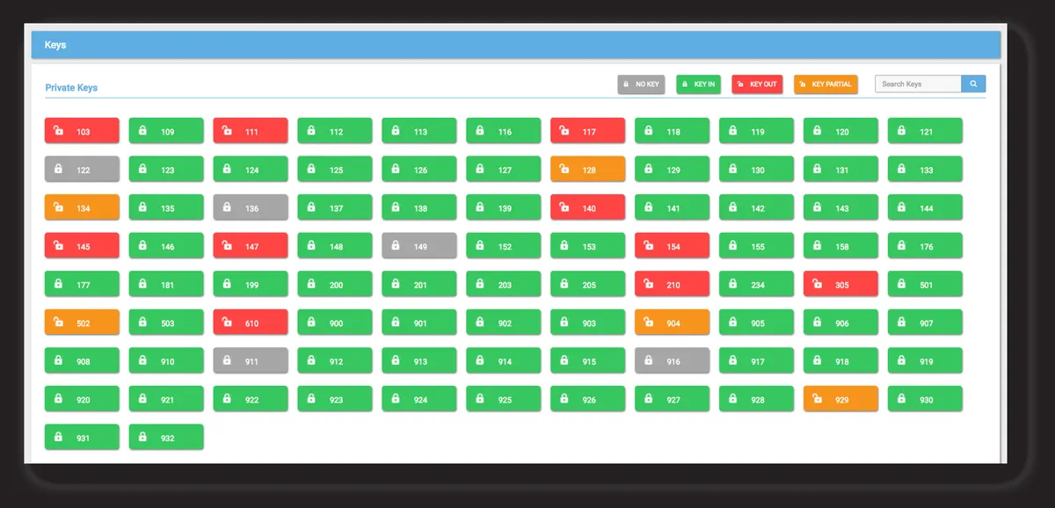Click the open lock icon on key 117
Screen dimensions: 1055x508
(564, 131)
